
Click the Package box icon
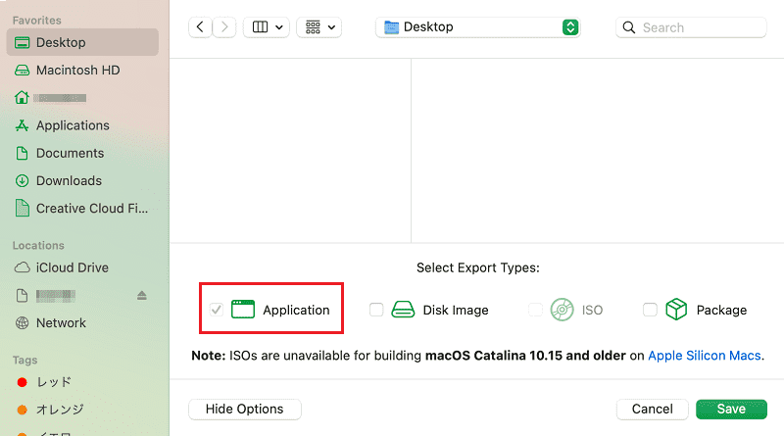pos(676,310)
